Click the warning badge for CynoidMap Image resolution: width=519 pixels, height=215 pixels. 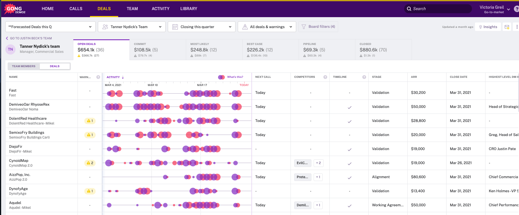[x=90, y=163]
